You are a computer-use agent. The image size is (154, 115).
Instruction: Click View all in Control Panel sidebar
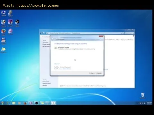click(x=44, y=40)
